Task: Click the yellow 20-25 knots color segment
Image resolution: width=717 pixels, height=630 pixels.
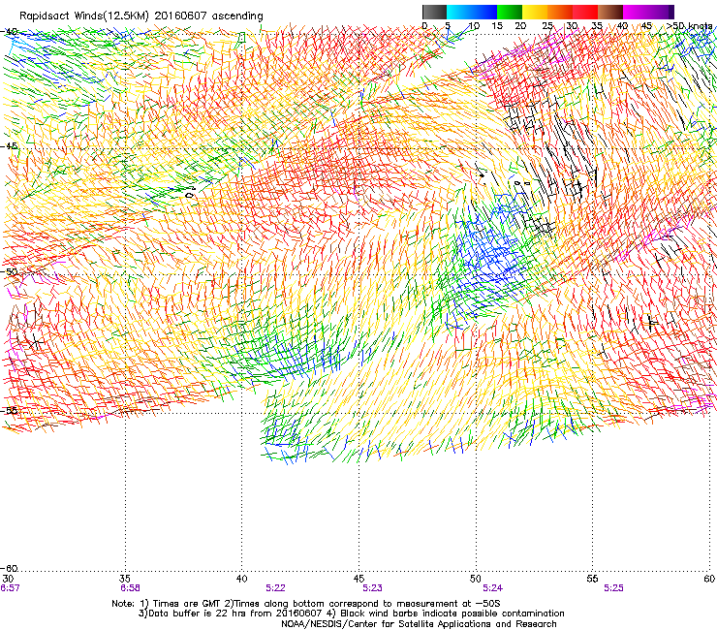Action: [535, 12]
